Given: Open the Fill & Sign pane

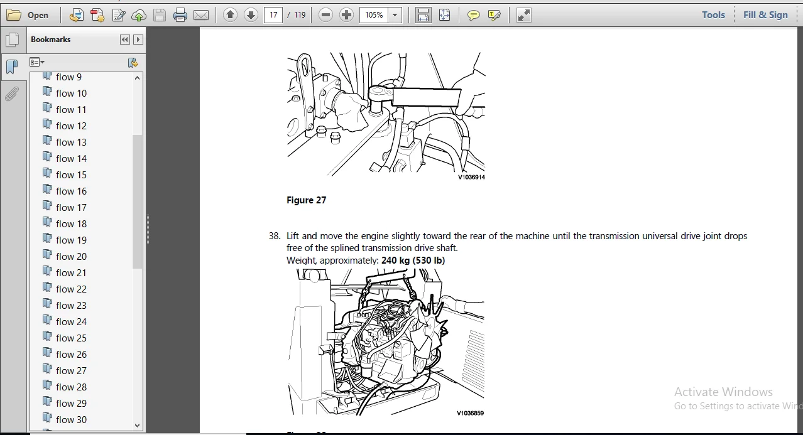Looking at the screenshot, I should pyautogui.click(x=765, y=15).
